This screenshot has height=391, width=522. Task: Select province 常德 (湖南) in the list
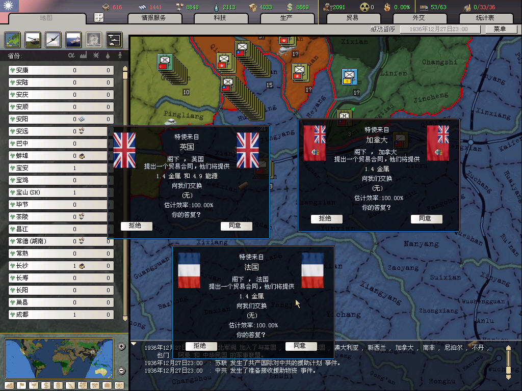pos(61,241)
